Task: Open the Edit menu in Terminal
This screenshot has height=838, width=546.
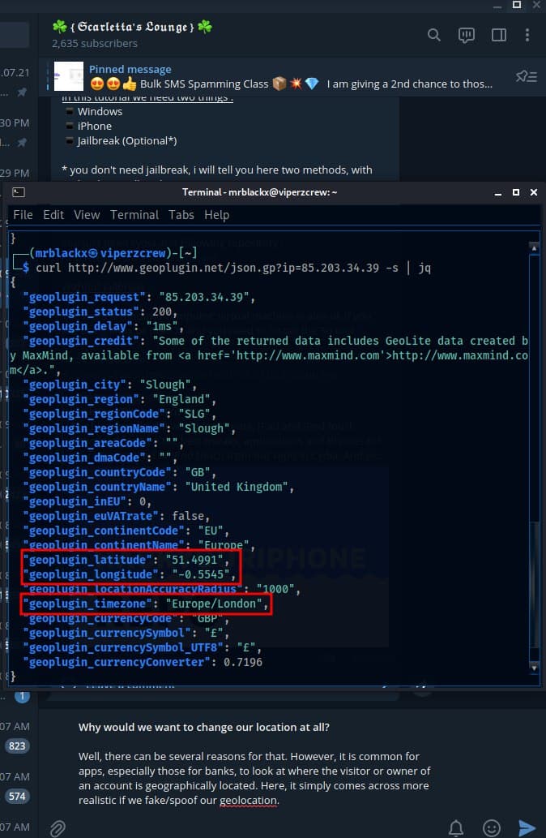Action: [53, 215]
